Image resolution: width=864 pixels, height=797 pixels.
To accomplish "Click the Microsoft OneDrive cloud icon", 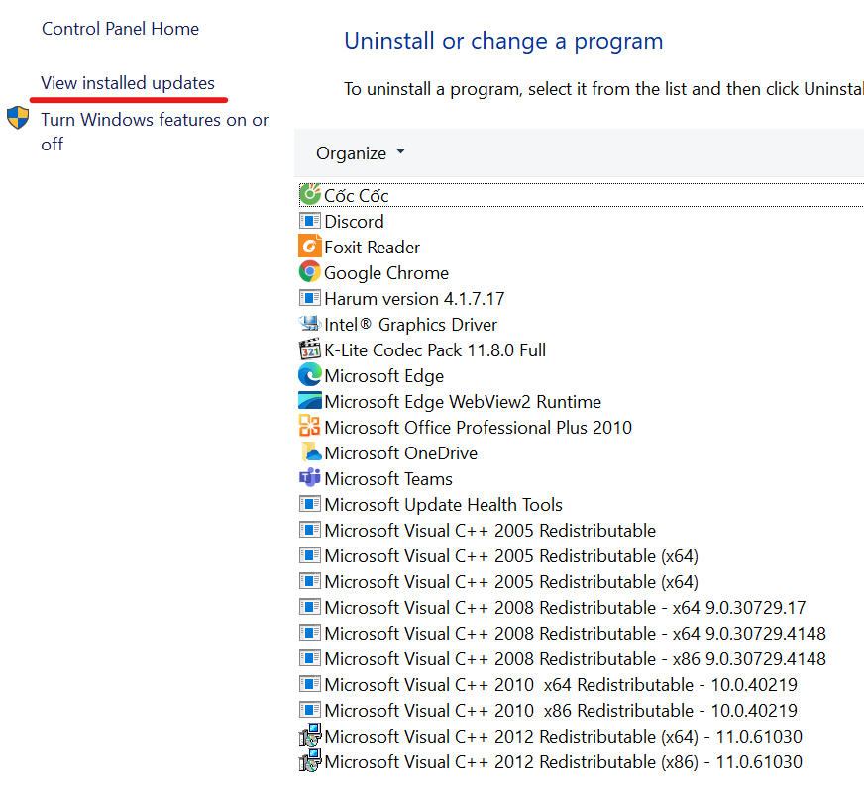I will [x=311, y=451].
